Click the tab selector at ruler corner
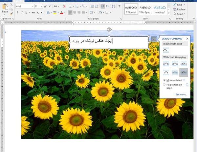Image resolution: width=197 pixels, height=152 pixels. 2,23
